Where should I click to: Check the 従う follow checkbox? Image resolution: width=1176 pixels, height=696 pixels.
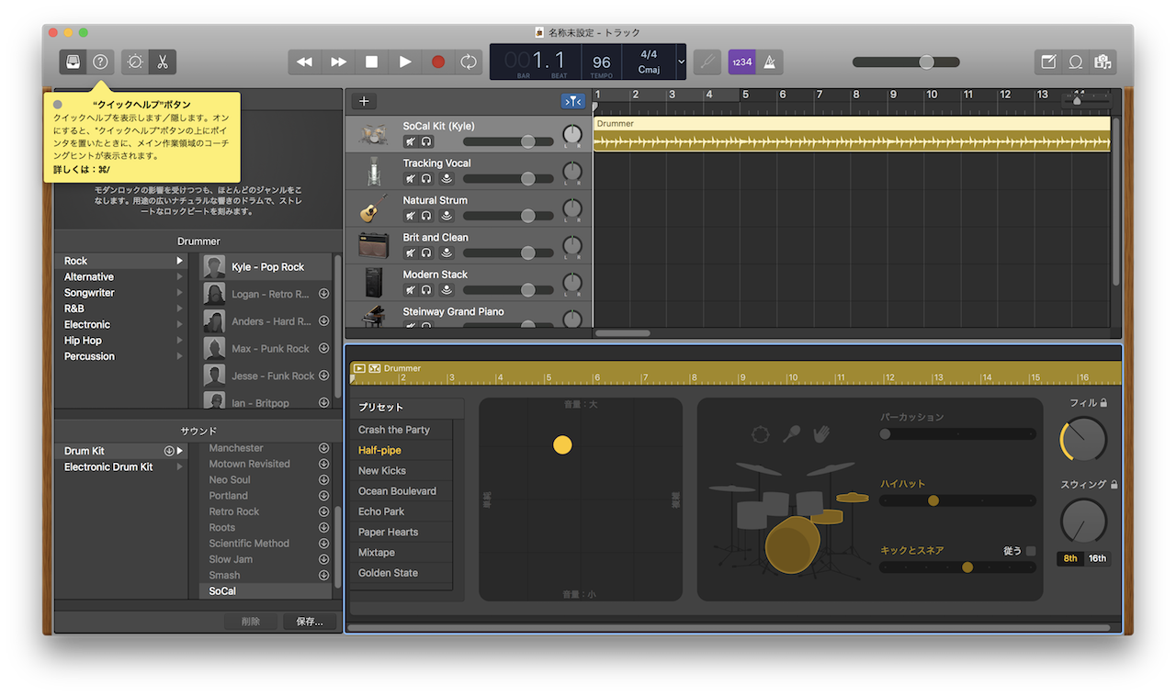1030,551
